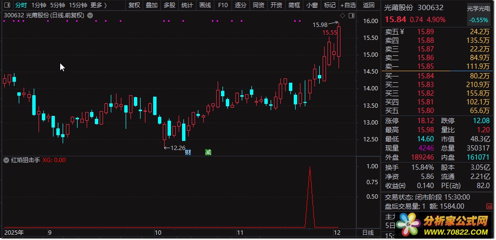Click the 涨停 limit-up value 18.12
The width and height of the screenshot is (496, 240).
tap(426, 121)
